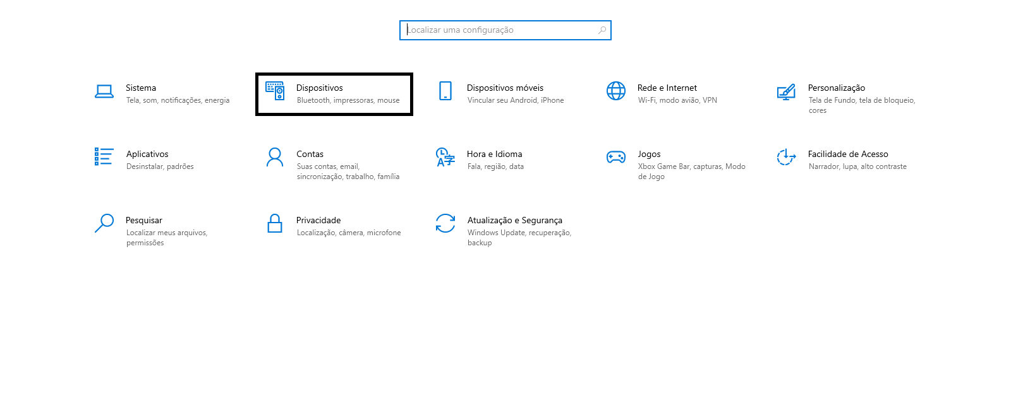Image resolution: width=1011 pixels, height=401 pixels.
Task: Select the Privacidade title
Action: point(318,220)
